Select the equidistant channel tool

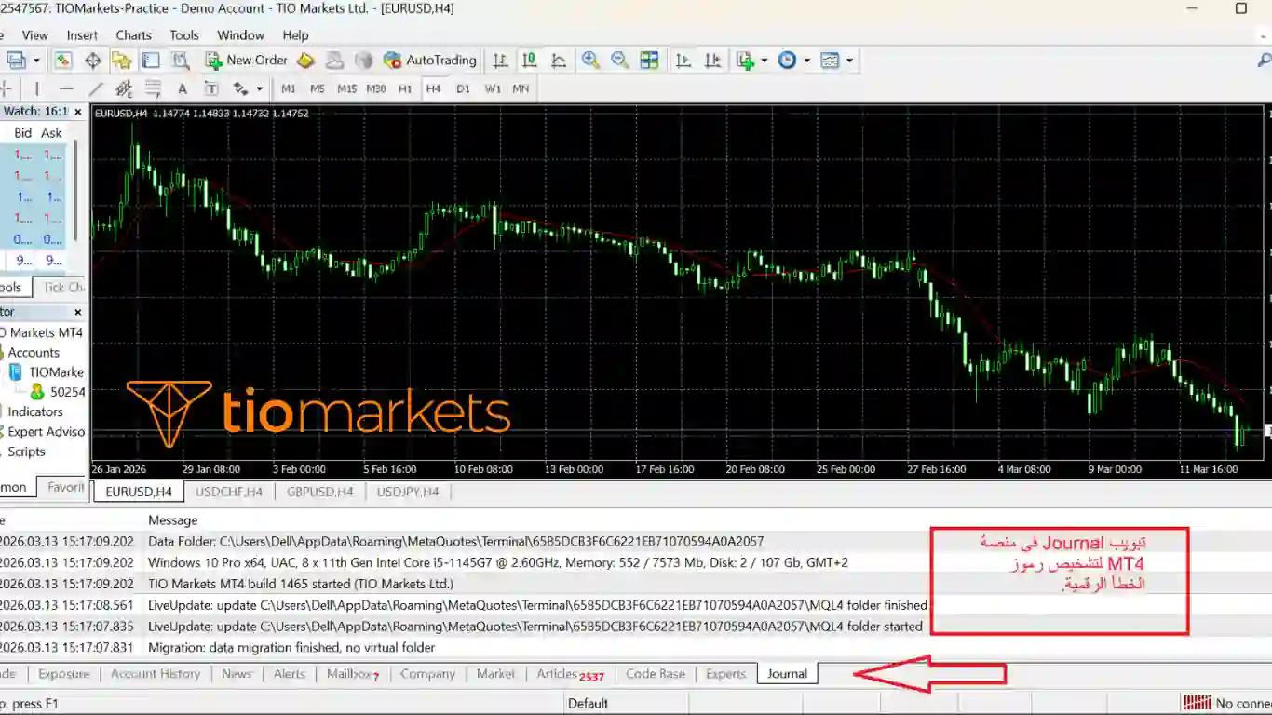pyautogui.click(x=124, y=89)
